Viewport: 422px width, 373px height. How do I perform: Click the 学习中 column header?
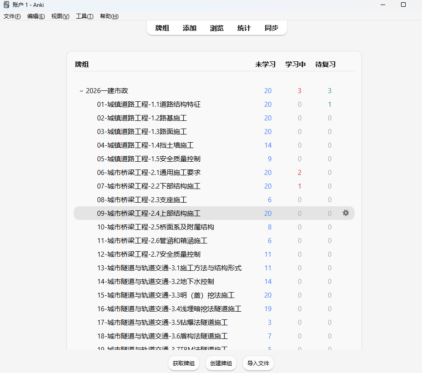(x=296, y=65)
